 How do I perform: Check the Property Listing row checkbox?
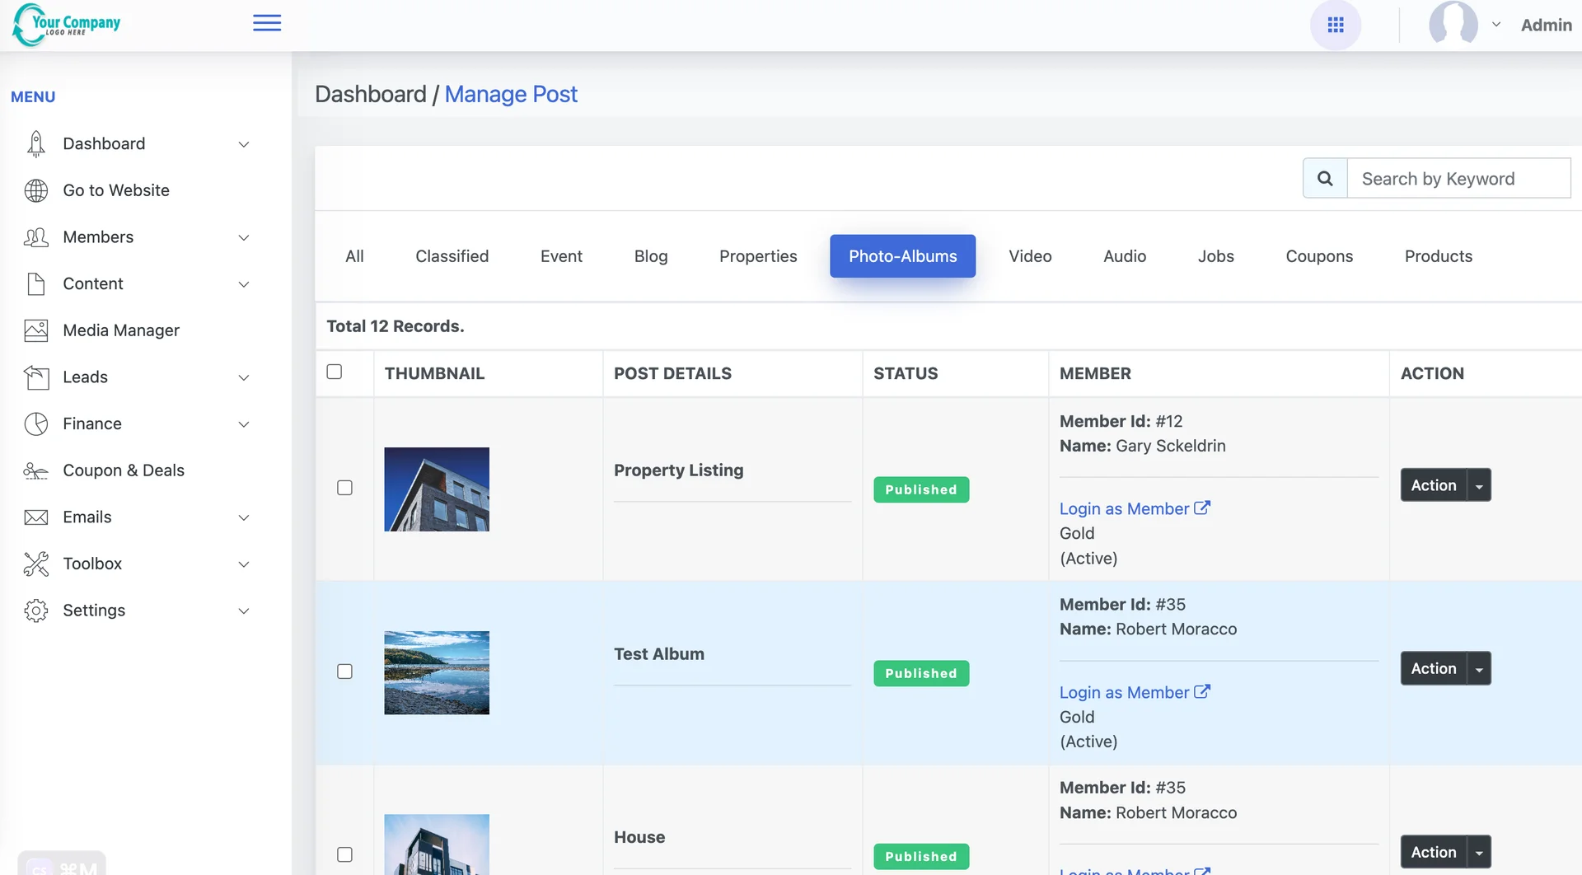[x=344, y=488]
